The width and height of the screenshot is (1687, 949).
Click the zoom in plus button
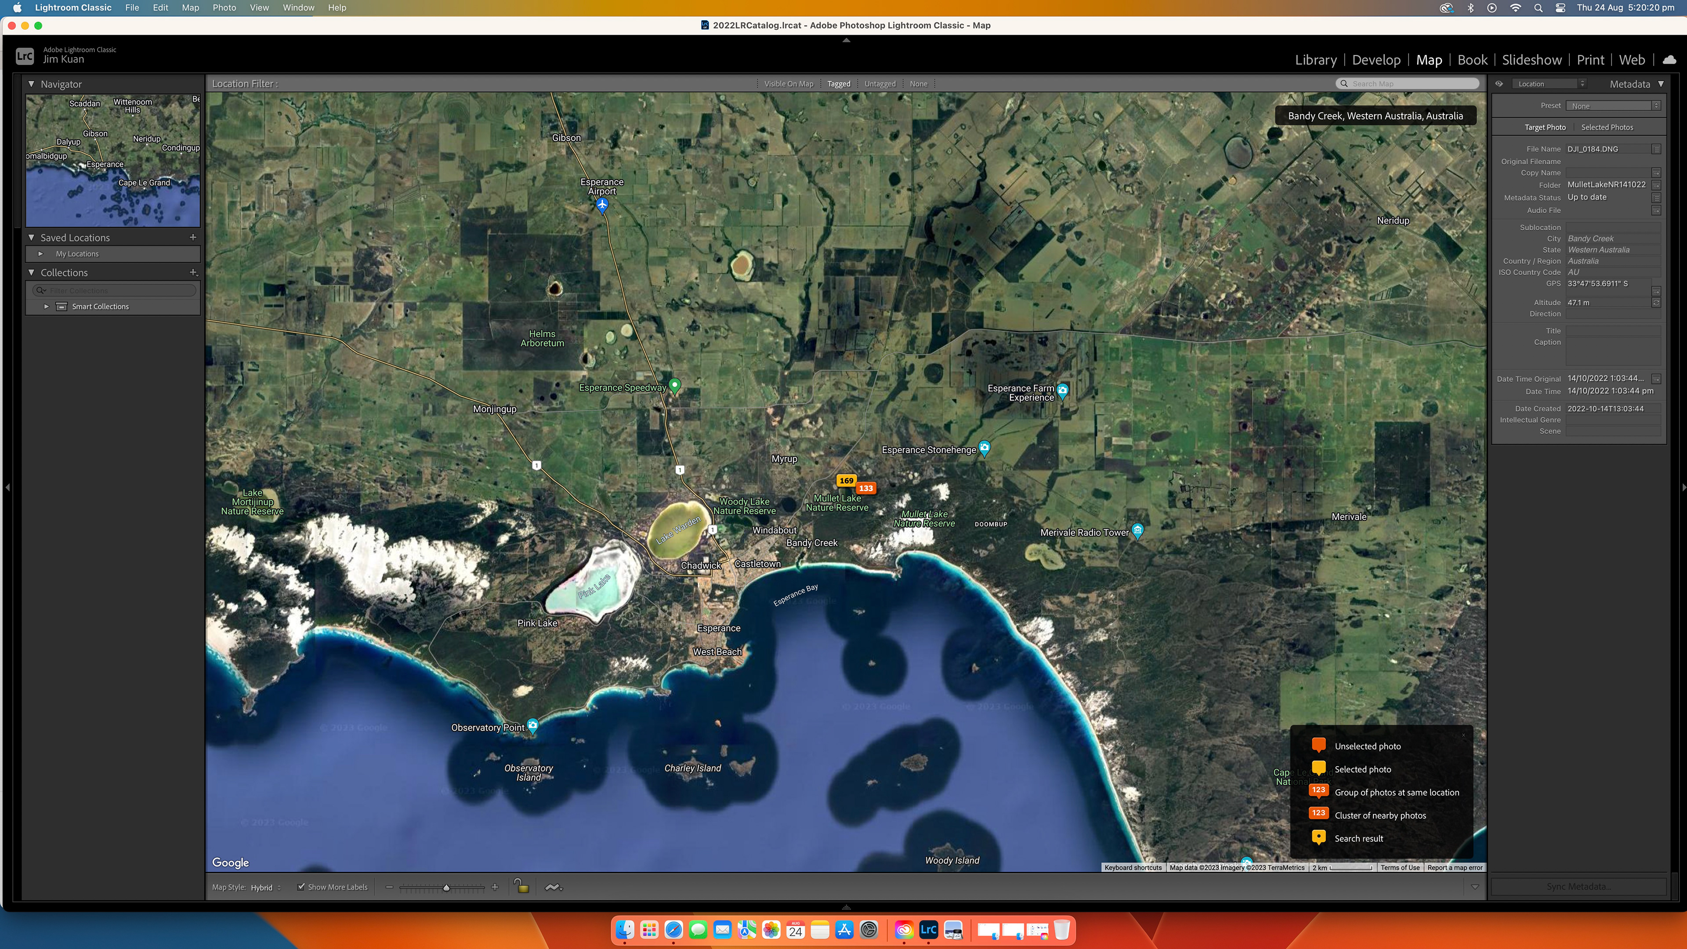495,887
